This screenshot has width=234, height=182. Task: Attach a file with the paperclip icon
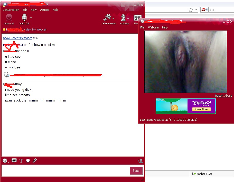35,160
